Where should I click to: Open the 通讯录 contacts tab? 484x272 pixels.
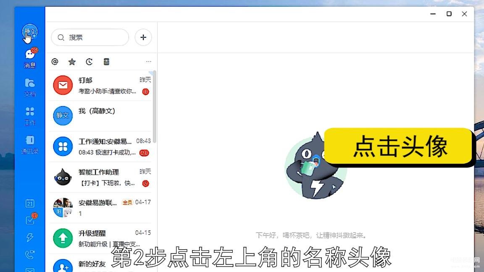point(30,145)
